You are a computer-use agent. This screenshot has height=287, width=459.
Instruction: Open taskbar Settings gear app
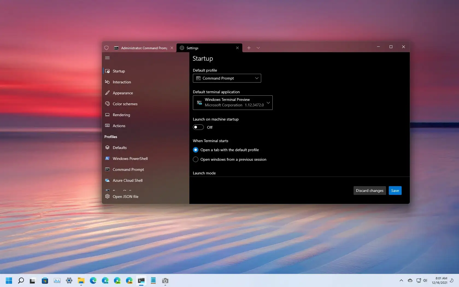(69, 281)
